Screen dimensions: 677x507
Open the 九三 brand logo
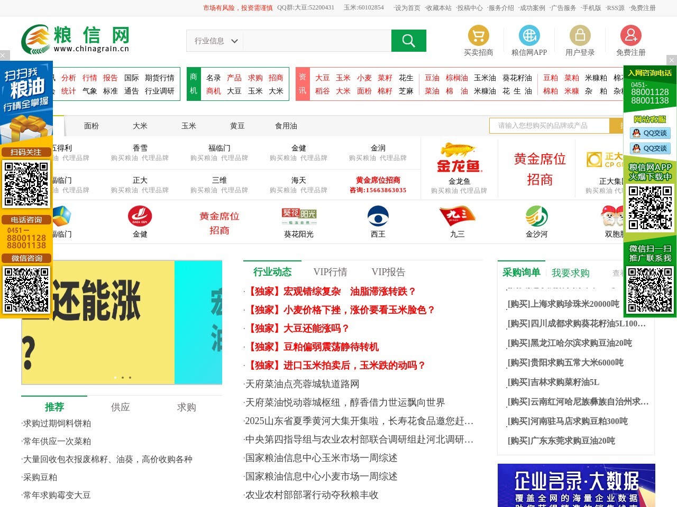coord(458,216)
